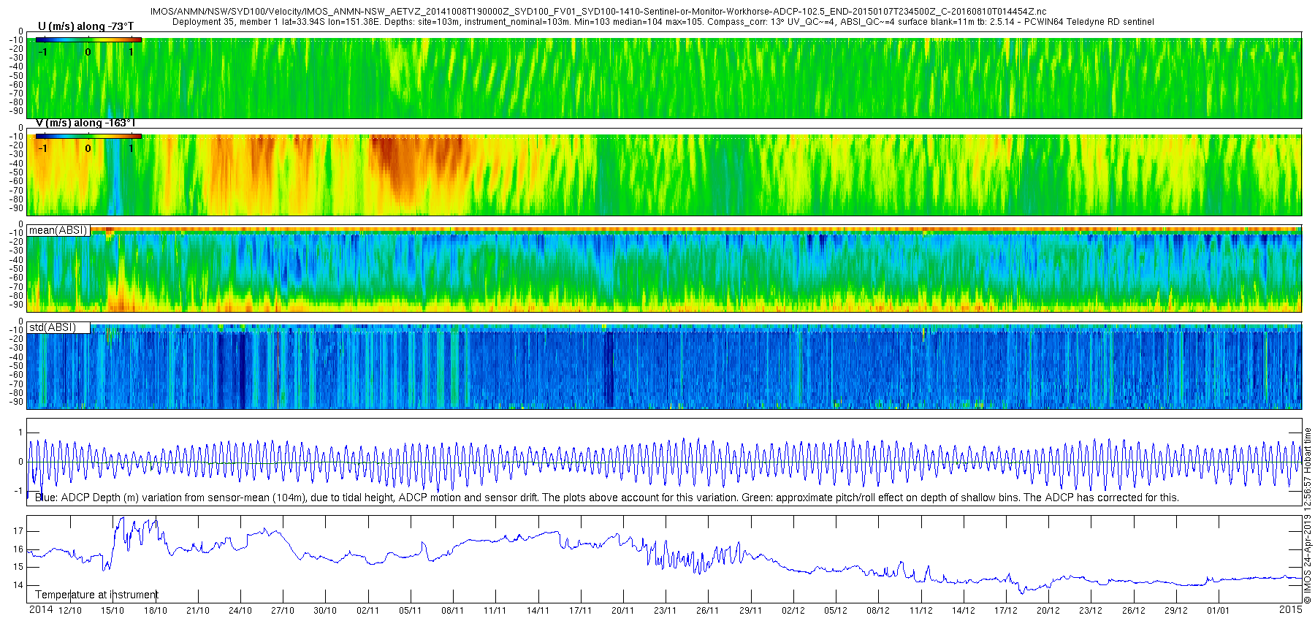Click the 'Temperature at instrument' label
This screenshot has width=1315, height=621.
[x=96, y=595]
